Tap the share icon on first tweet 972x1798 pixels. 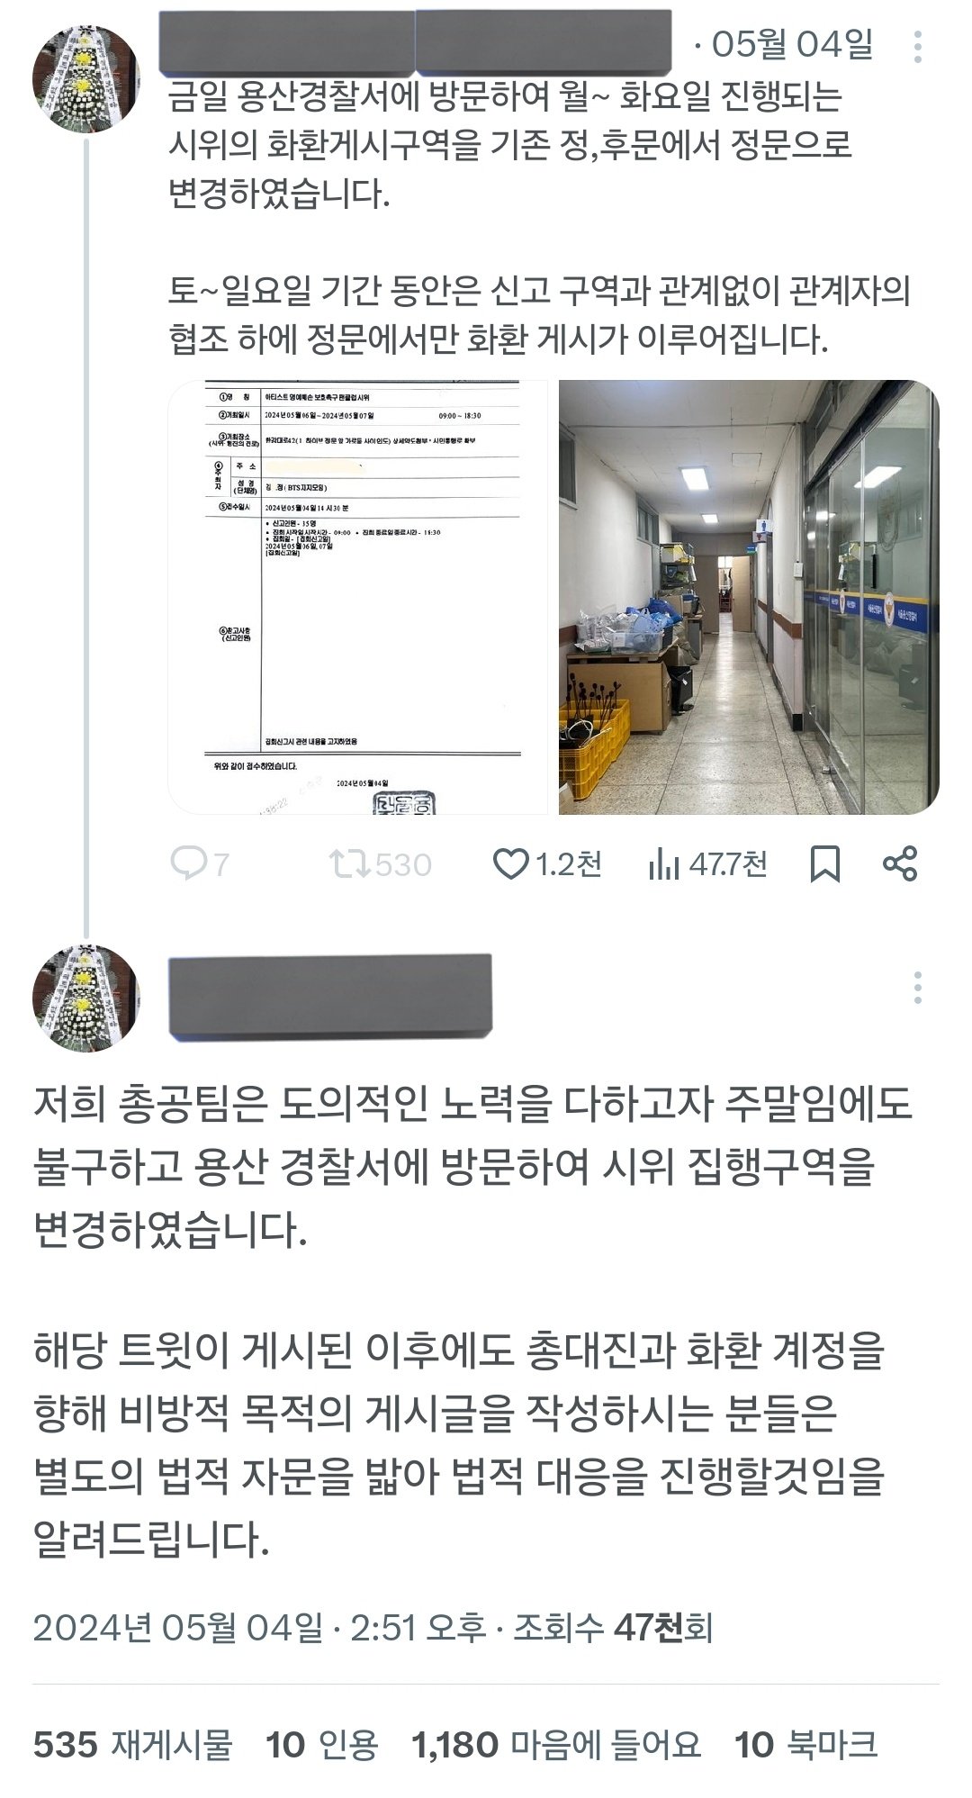coord(900,863)
